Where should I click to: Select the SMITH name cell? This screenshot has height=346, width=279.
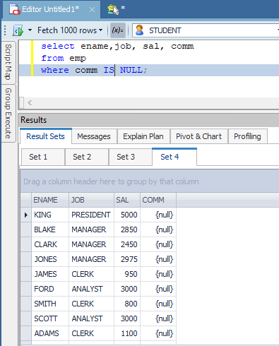[x=50, y=304]
